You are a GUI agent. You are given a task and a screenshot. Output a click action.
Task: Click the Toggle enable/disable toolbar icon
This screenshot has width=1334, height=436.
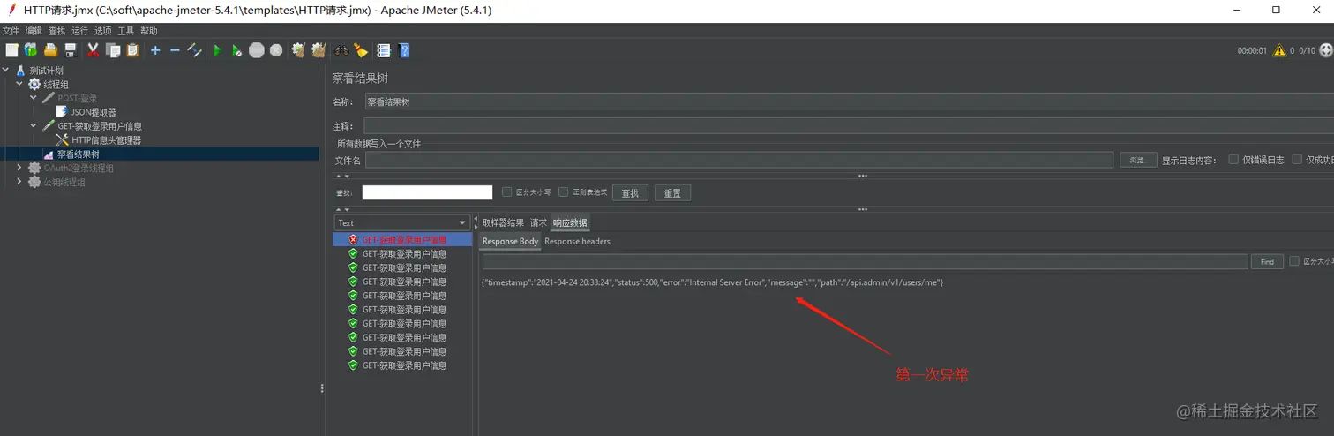click(x=194, y=50)
